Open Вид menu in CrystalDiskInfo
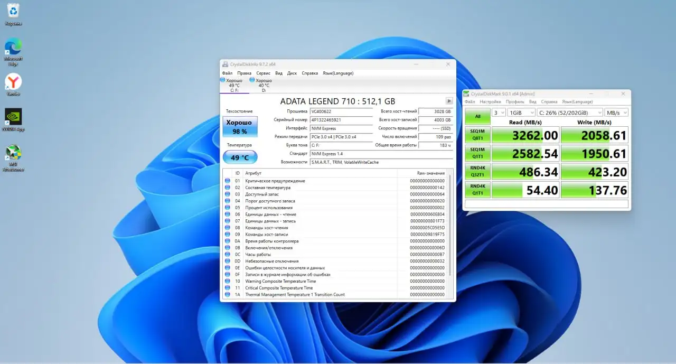 pyautogui.click(x=279, y=73)
